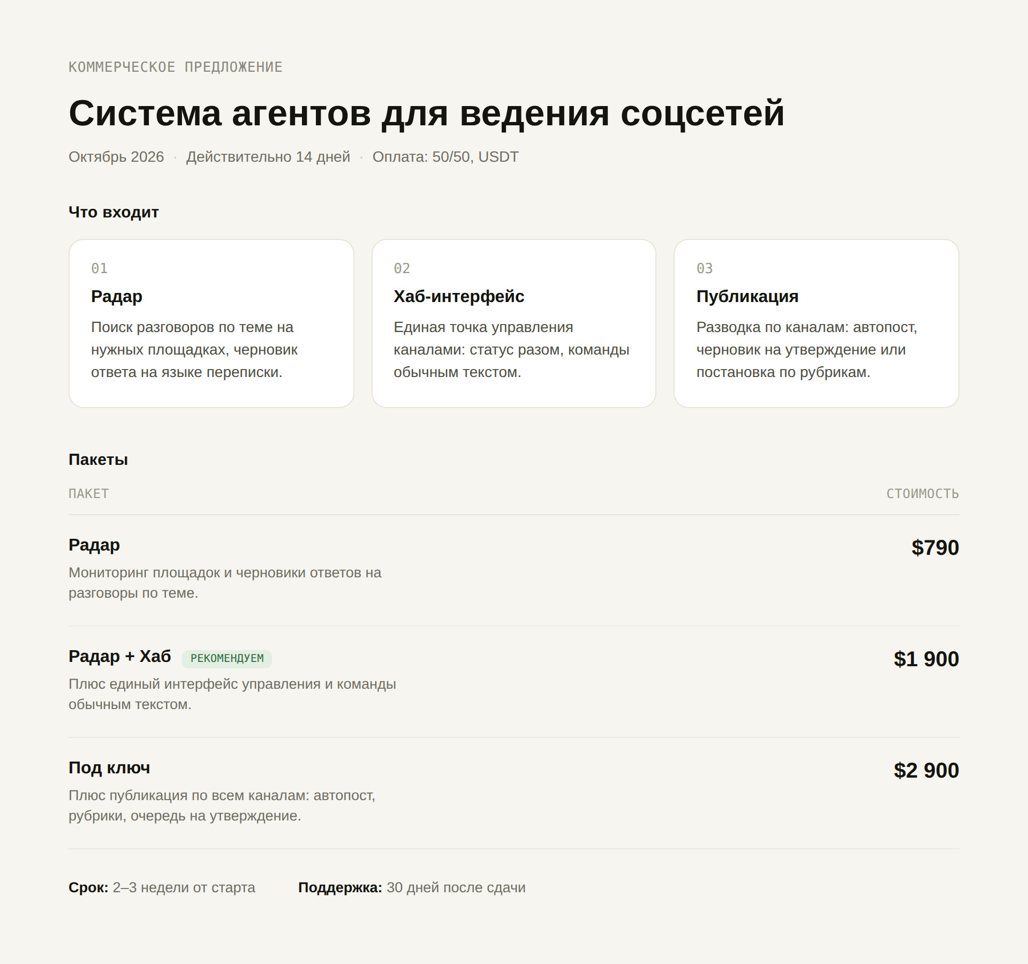Click the 'Публикация' card title

click(747, 296)
